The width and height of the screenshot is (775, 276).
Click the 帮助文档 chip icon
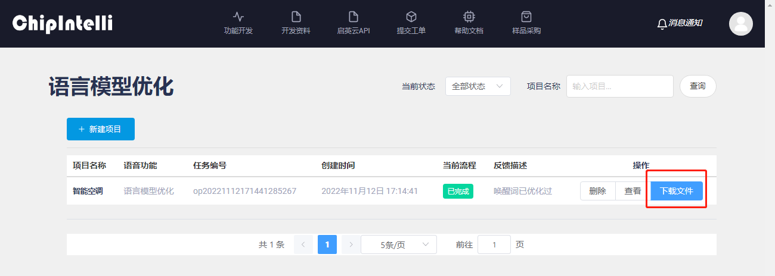pos(469,17)
